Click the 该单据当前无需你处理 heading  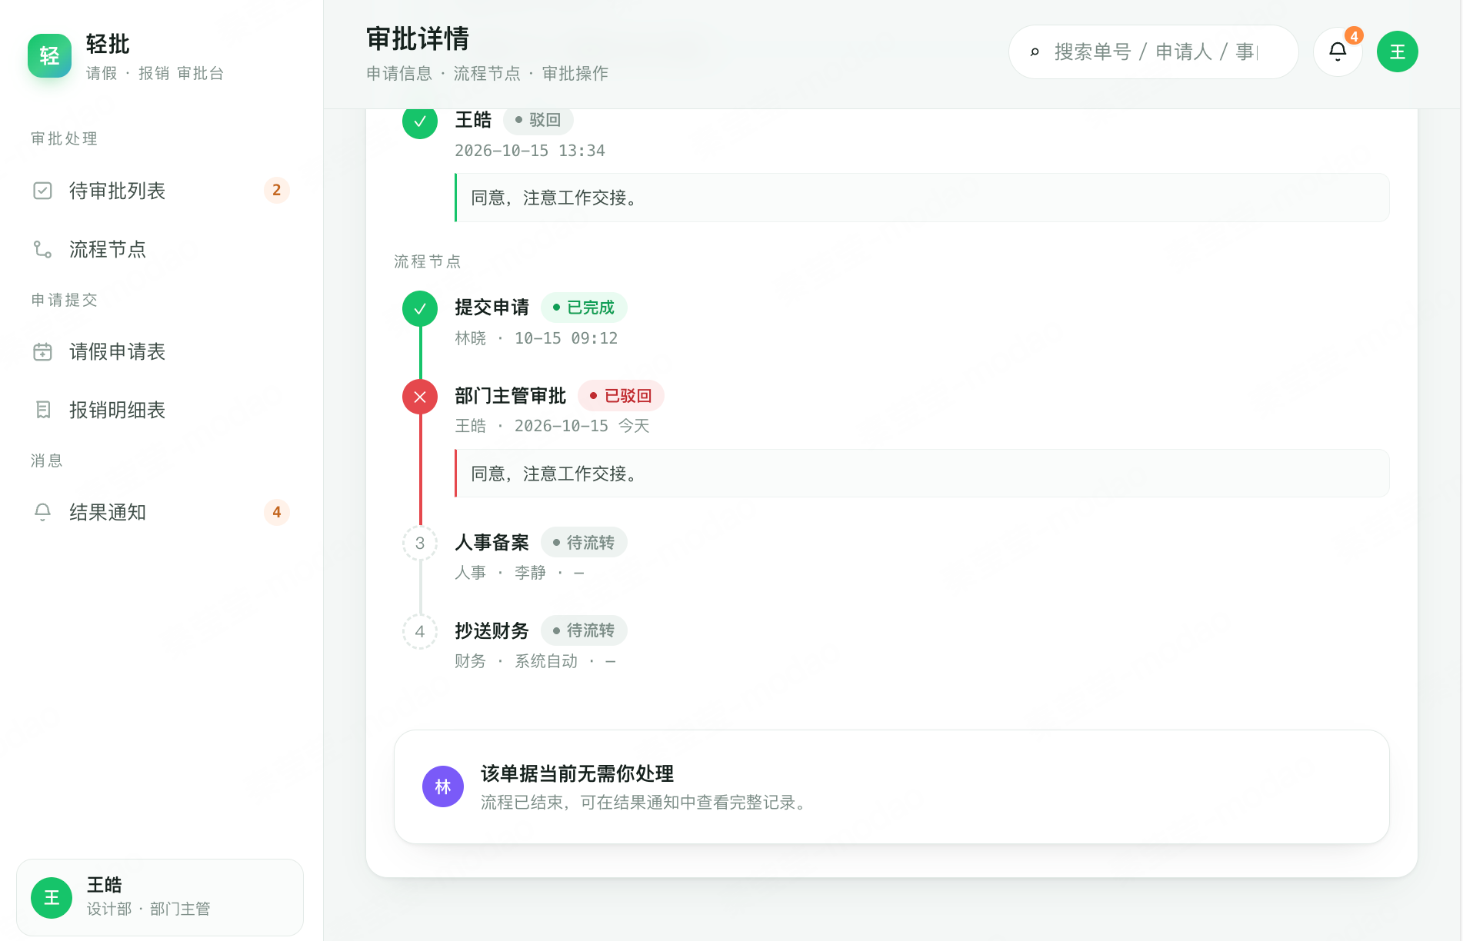[x=577, y=773]
